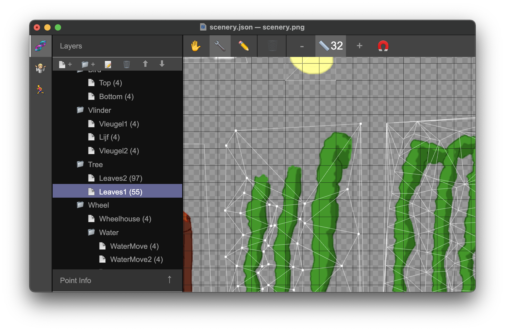Add a new layer file
The image size is (505, 331).
[65, 64]
